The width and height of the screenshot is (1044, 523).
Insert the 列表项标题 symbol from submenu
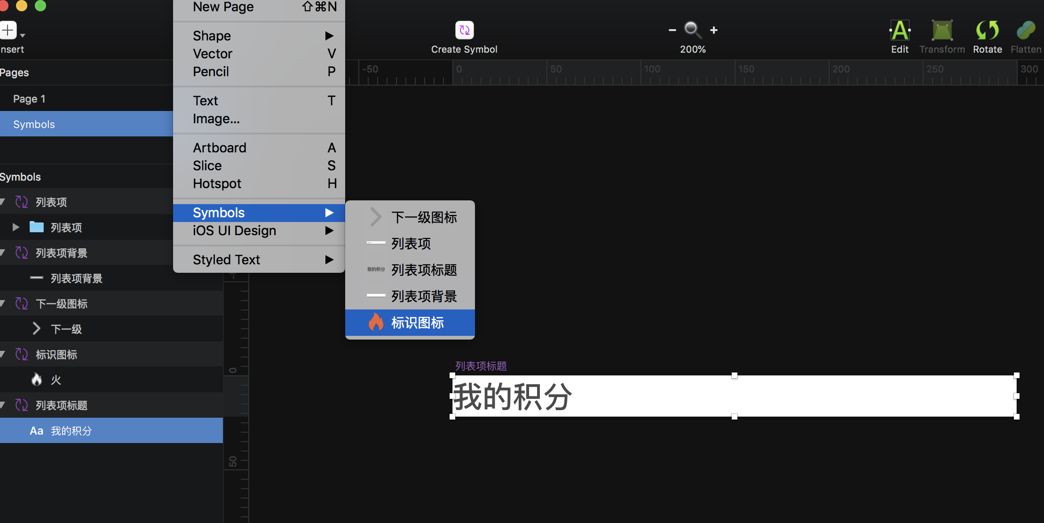point(423,270)
